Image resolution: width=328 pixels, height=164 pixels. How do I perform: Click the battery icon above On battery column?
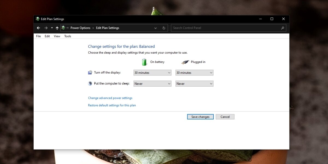pos(144,62)
